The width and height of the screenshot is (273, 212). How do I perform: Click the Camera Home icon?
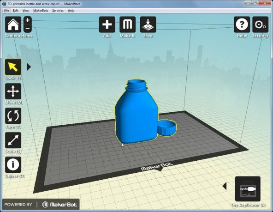[x=13, y=24]
